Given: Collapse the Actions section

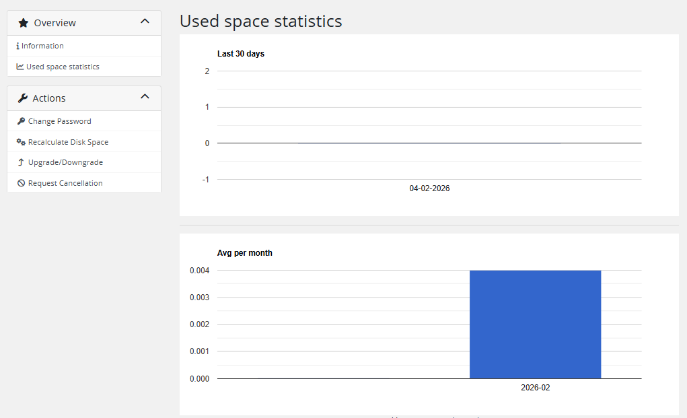Looking at the screenshot, I should (x=145, y=96).
